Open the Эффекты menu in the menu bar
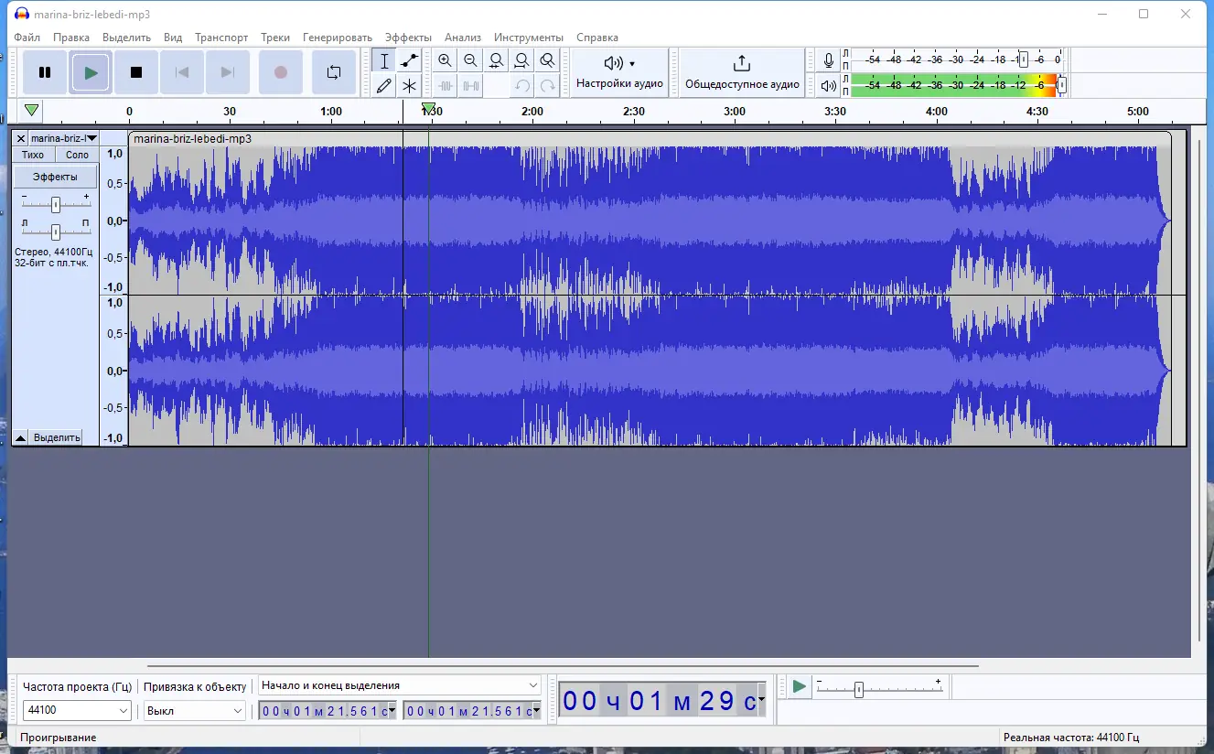Viewport: 1214px width, 754px height. point(408,38)
